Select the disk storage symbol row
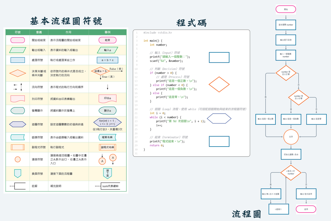This screenshot has width=331, height=221. point(17,137)
